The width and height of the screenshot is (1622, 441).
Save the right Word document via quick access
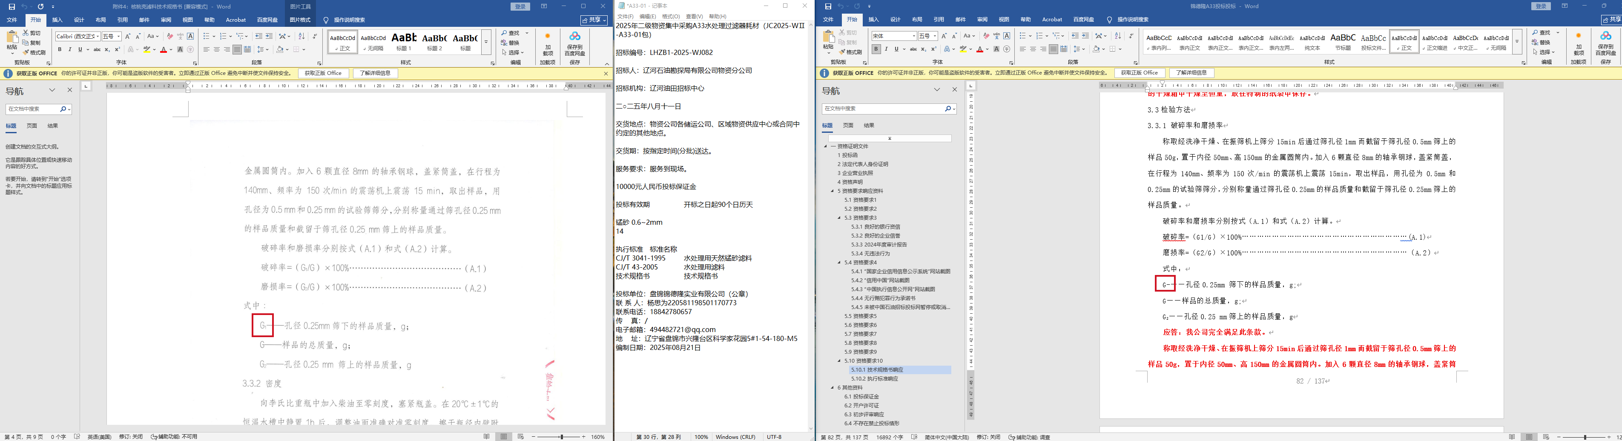click(x=827, y=6)
